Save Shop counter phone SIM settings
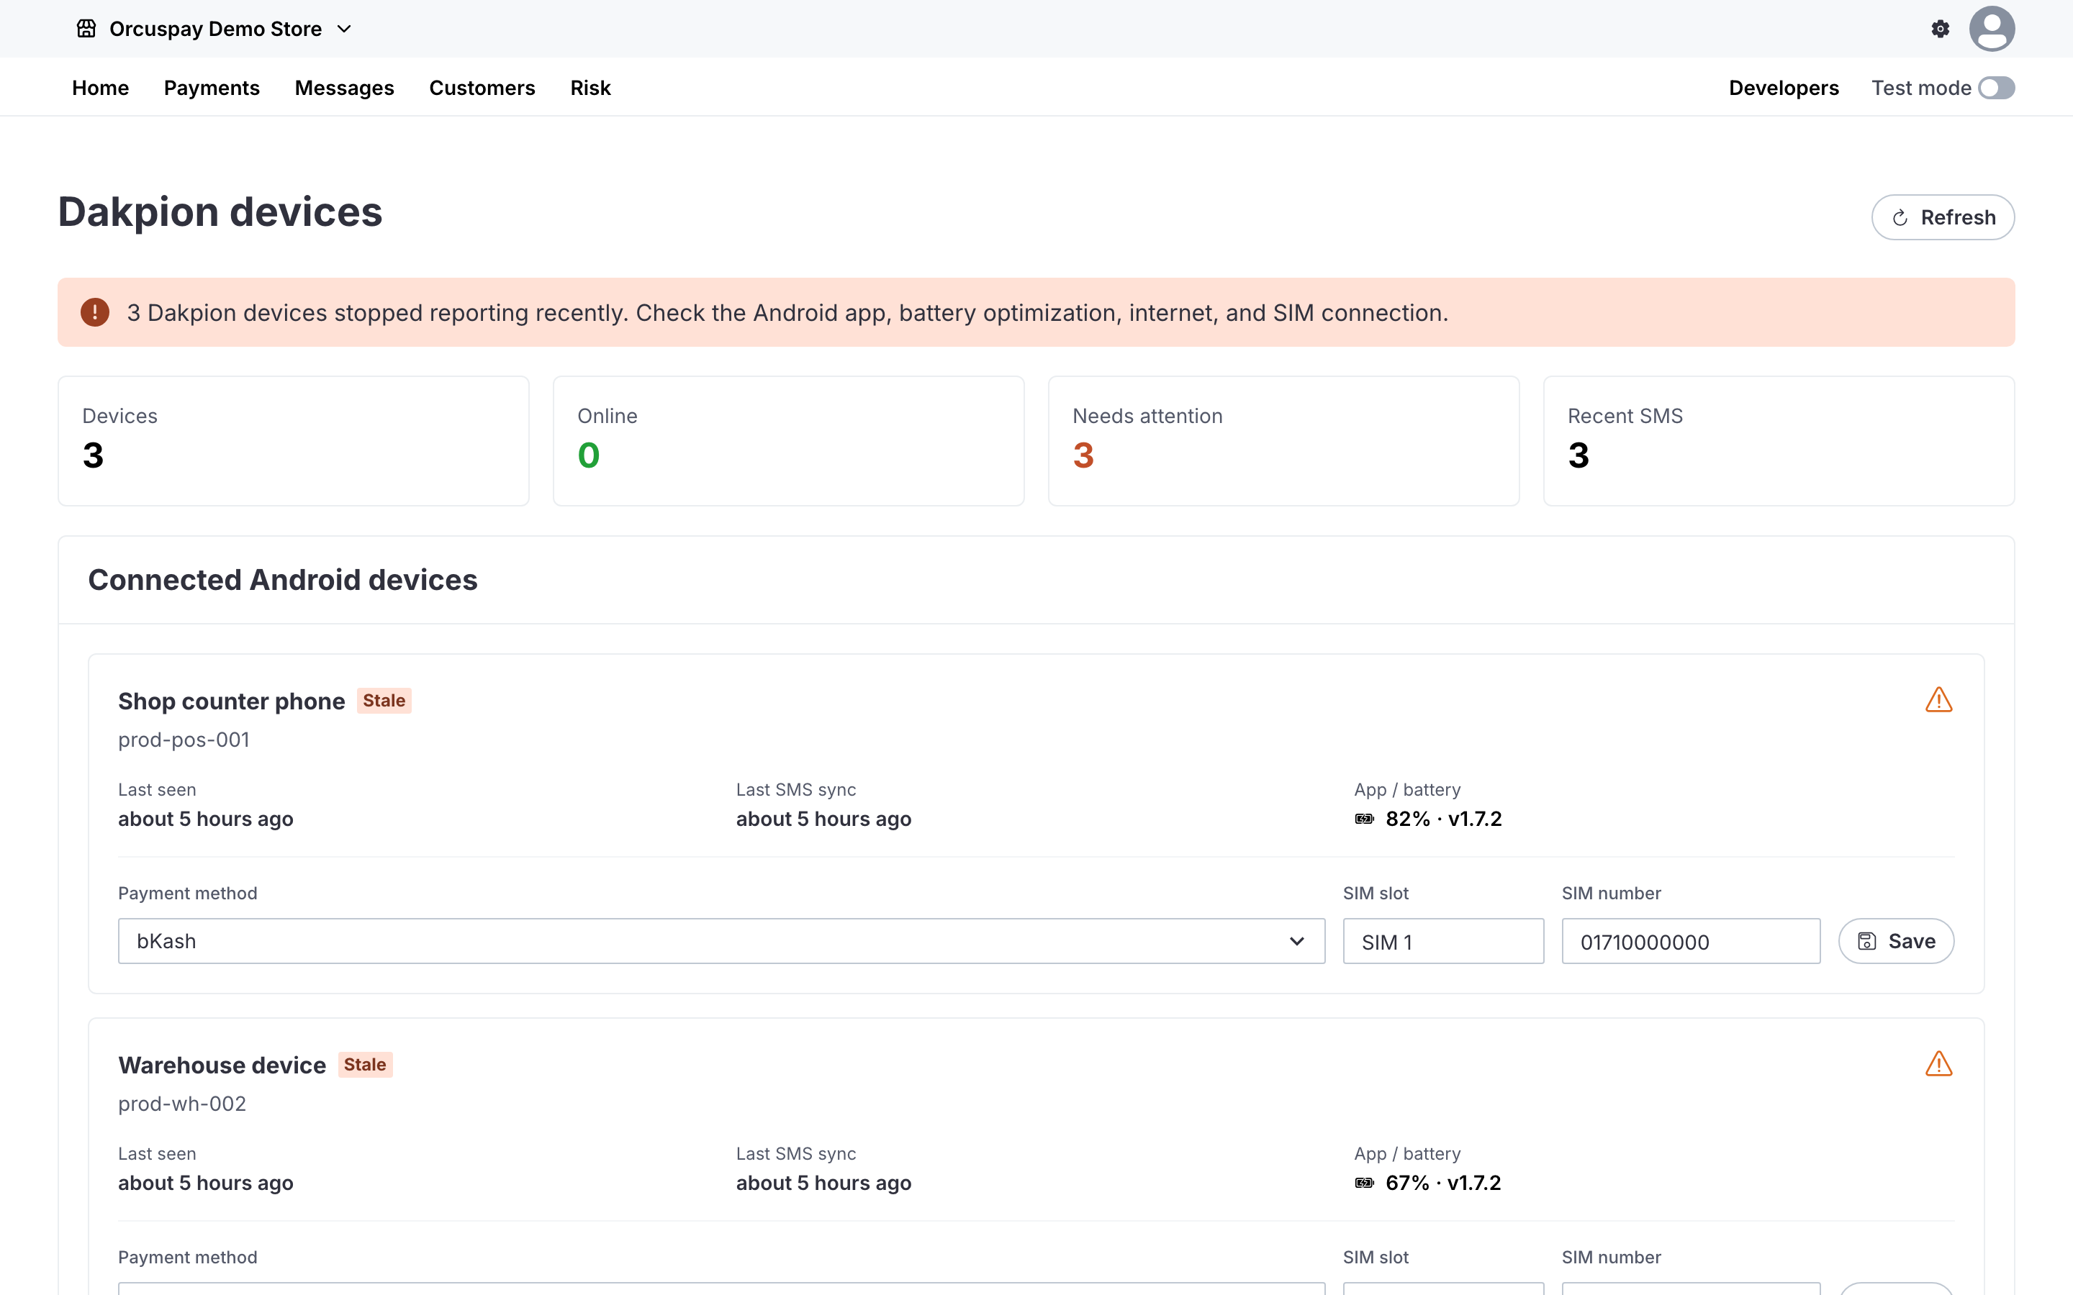2073x1295 pixels. [x=1896, y=941]
